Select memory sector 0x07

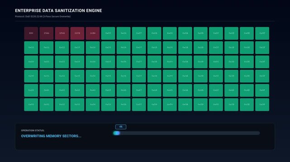pyautogui.click(x=139, y=33)
